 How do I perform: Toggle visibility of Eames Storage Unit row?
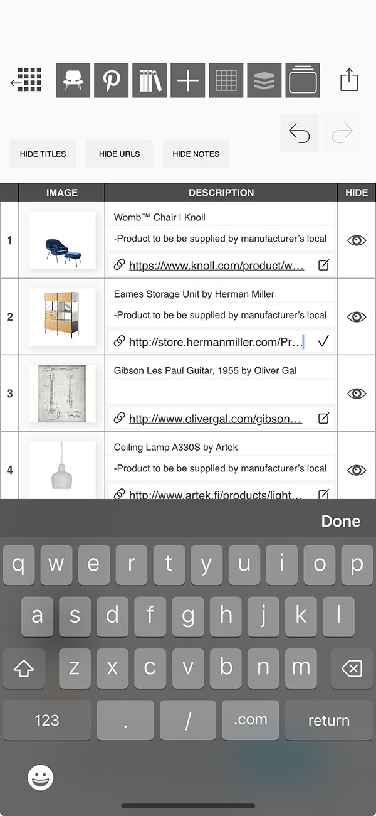click(x=357, y=317)
